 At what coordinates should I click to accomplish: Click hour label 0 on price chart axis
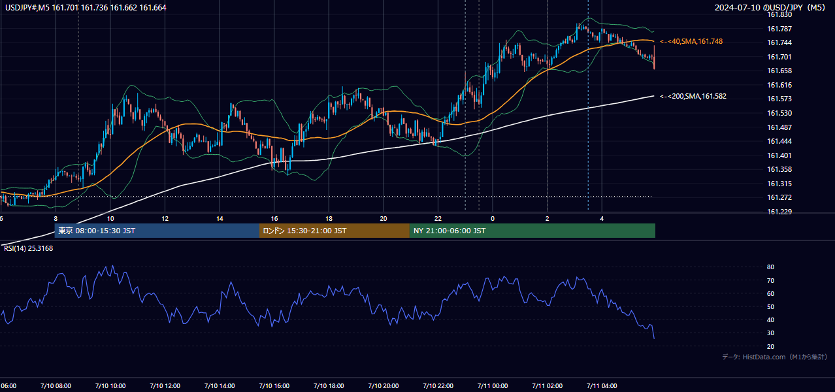click(493, 218)
